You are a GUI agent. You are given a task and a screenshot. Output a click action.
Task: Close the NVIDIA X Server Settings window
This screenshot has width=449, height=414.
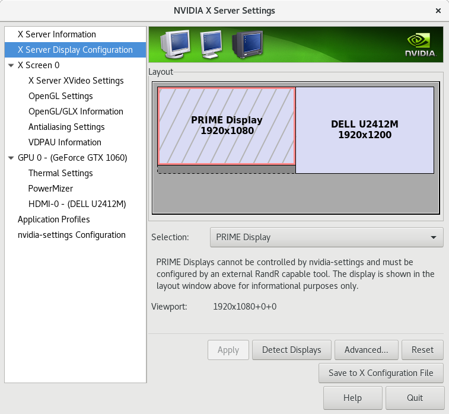click(x=438, y=11)
